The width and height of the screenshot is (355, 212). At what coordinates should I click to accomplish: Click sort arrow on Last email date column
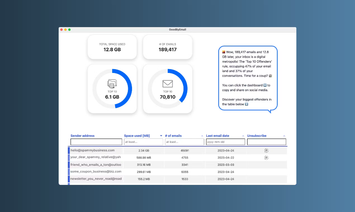tap(243, 136)
